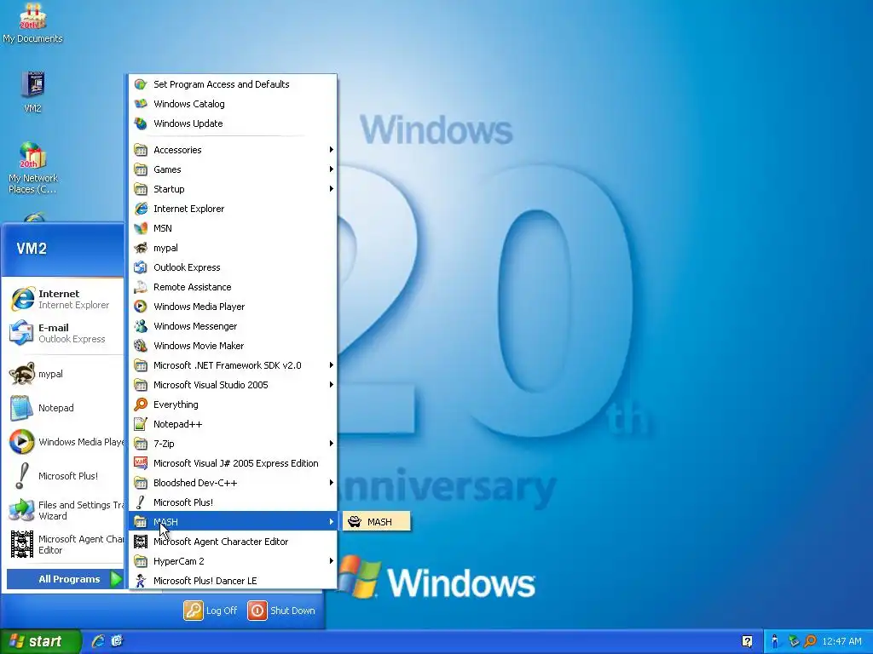Expand the Accessories folder
Screen dimensions: 873x654
pyautogui.click(x=233, y=150)
